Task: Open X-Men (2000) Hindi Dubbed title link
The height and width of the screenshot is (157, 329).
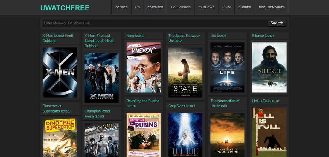Action: point(58,38)
